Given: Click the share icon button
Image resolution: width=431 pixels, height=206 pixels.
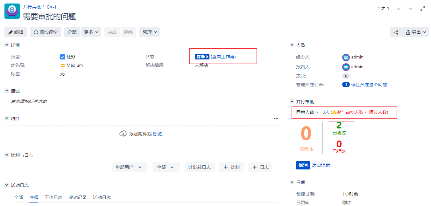Looking at the screenshot, I should (396, 32).
